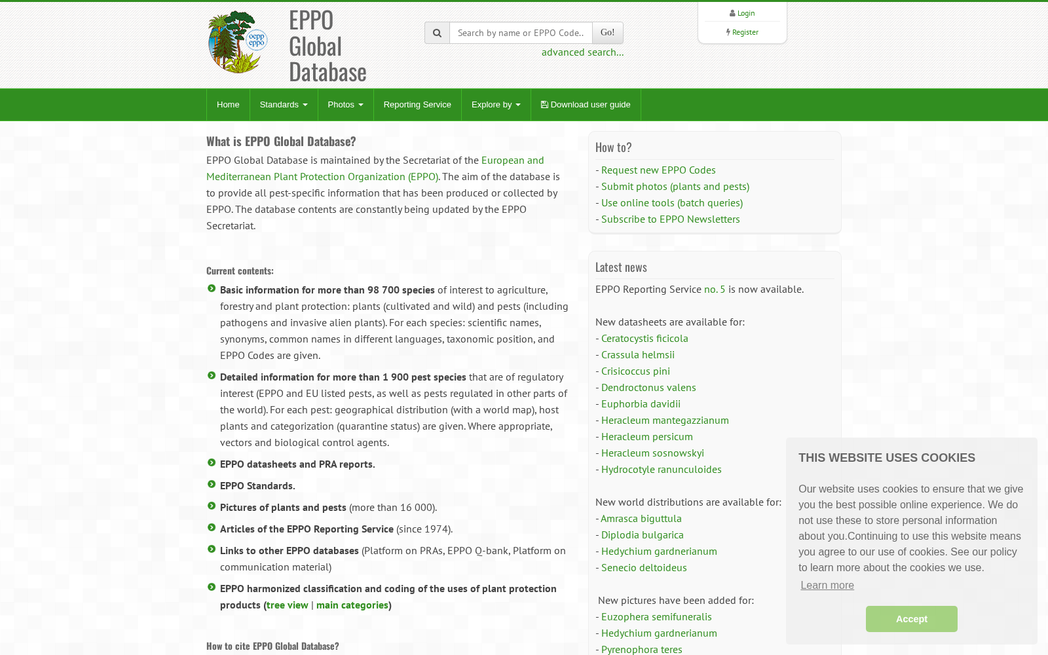The width and height of the screenshot is (1048, 655).
Task: Open the Euphorbia davidii datasheet
Action: 641,404
